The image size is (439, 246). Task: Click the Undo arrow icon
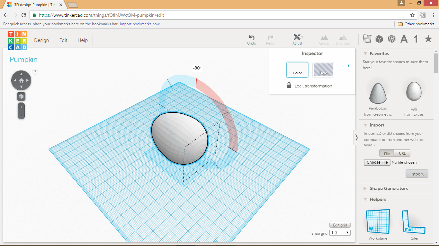point(252,38)
